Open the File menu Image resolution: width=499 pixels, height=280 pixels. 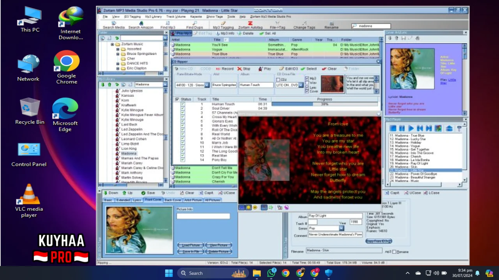pos(105,17)
